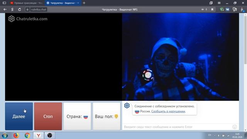Focus the chat message input field
Image resolution: width=247 pixels, height=139 pixels.
(177, 127)
